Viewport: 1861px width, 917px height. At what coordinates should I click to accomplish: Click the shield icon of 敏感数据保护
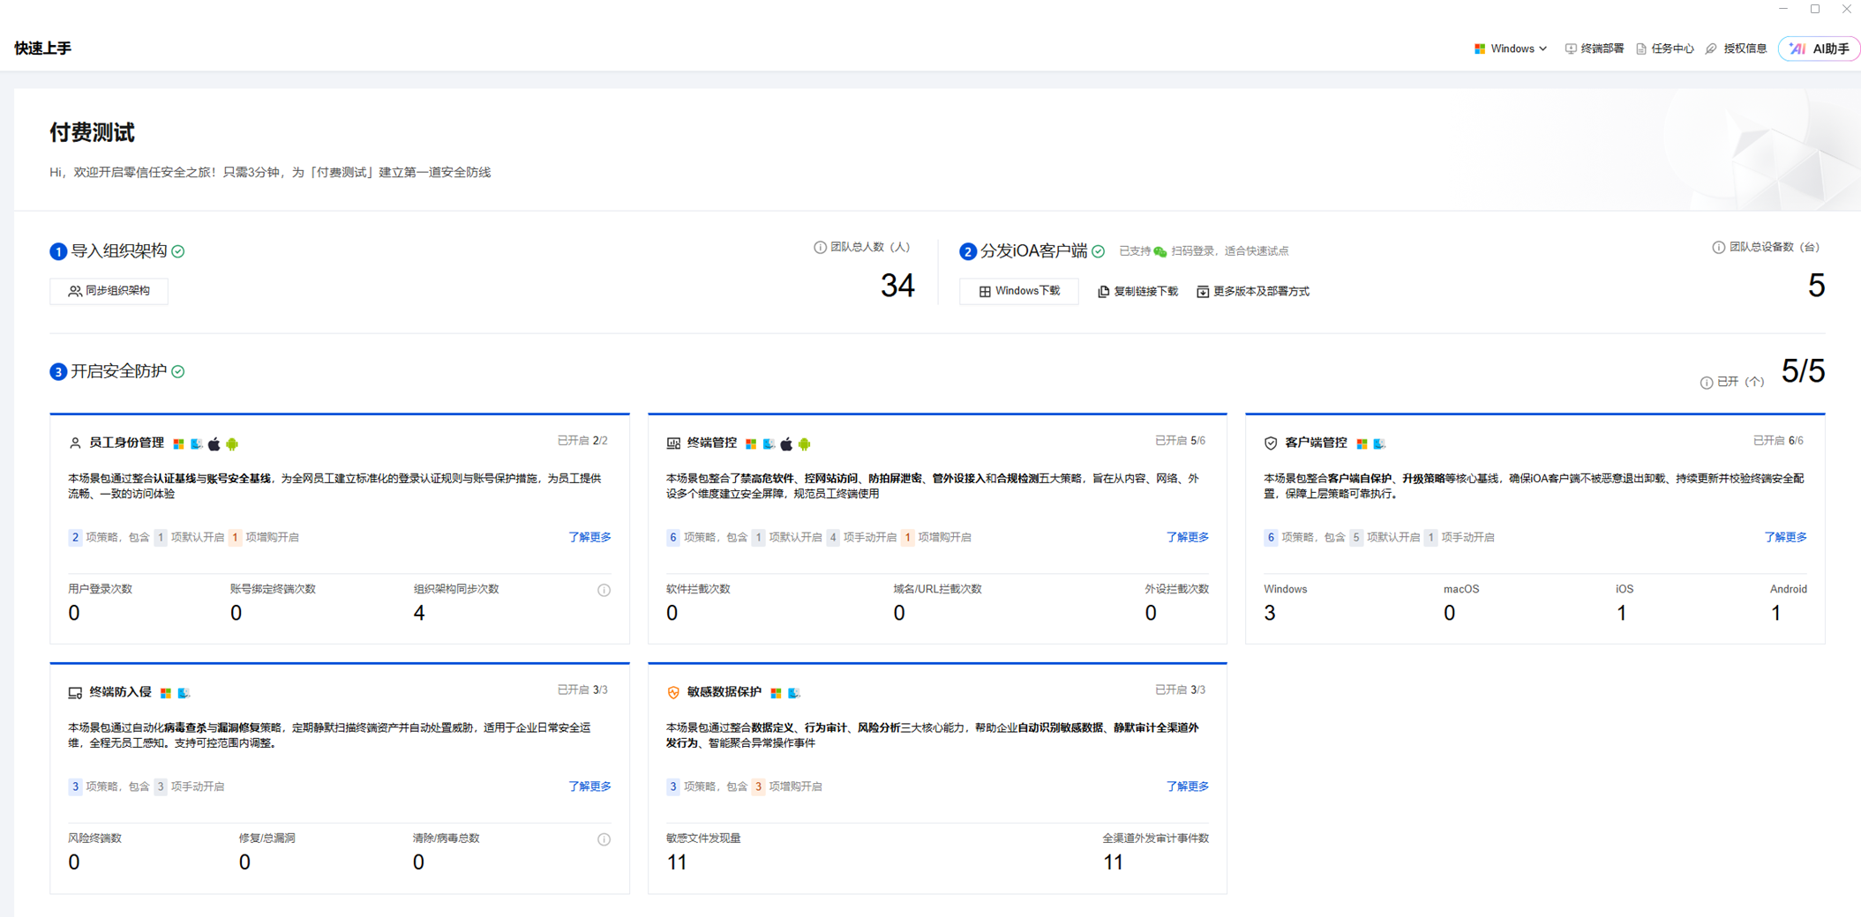(673, 693)
